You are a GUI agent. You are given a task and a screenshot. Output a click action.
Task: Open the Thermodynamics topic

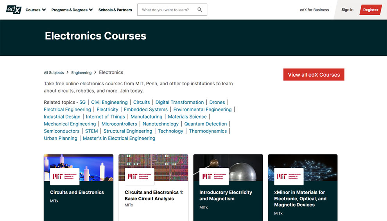pos(208,131)
